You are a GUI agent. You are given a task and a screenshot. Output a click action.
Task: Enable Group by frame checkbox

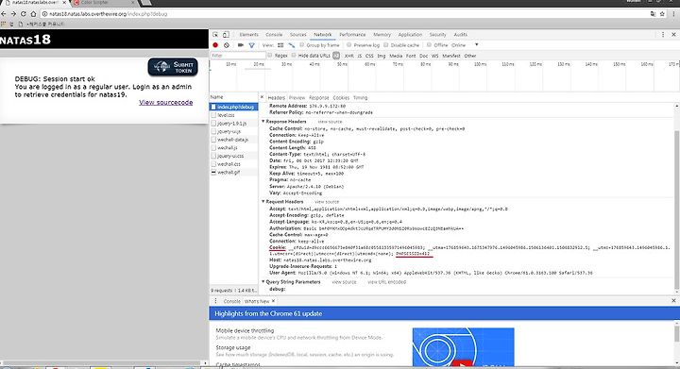302,45
